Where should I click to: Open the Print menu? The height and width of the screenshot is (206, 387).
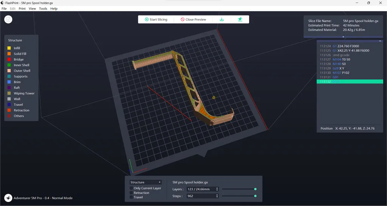(22, 8)
